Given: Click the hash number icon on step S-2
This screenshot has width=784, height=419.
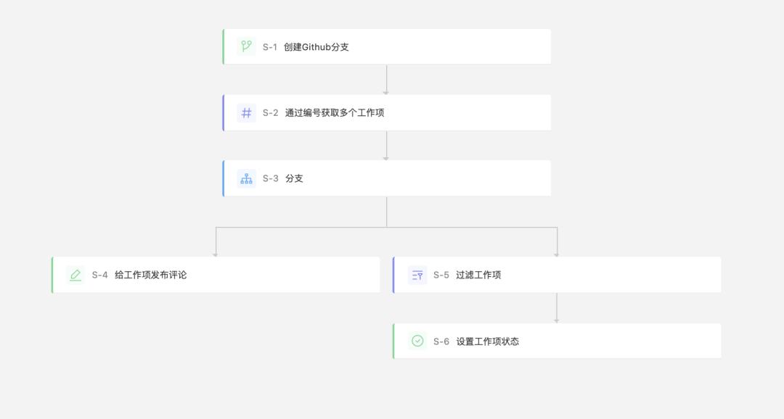Looking at the screenshot, I should [x=246, y=112].
